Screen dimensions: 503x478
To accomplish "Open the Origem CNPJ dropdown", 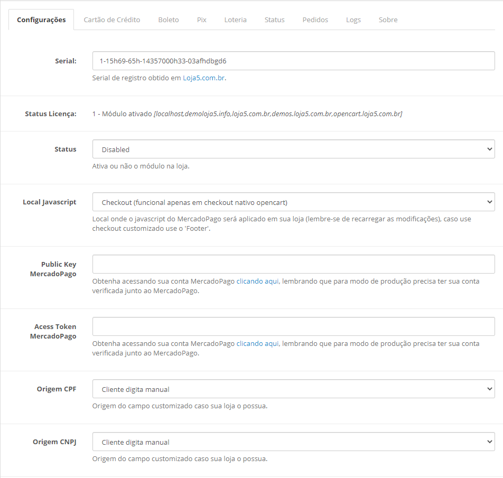I will (x=293, y=442).
